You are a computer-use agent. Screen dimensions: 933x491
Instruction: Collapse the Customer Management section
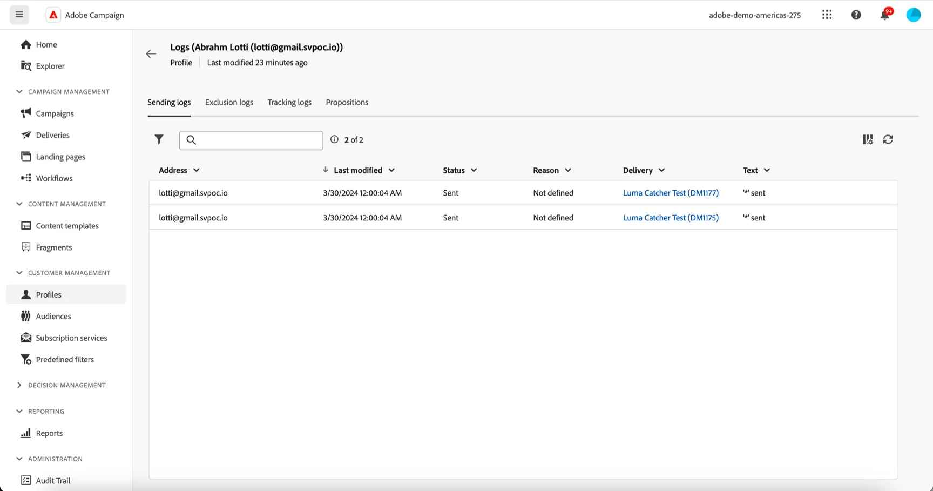pyautogui.click(x=19, y=273)
